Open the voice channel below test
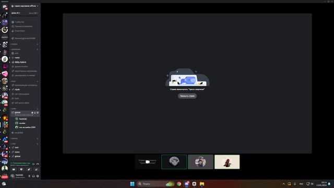334x188 pixels. tap(25, 152)
